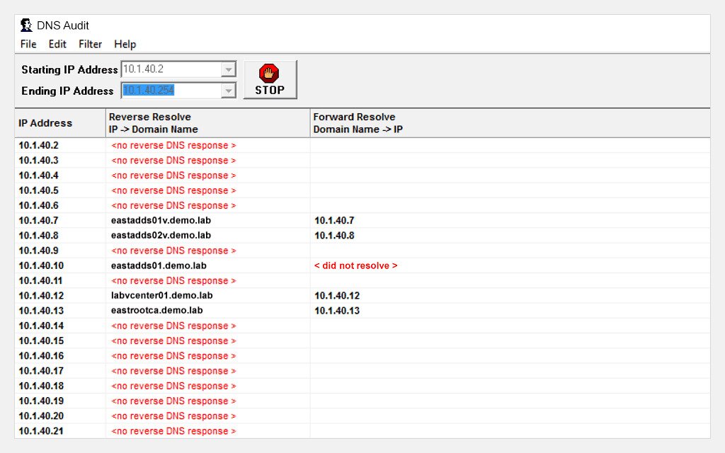Screen dimensions: 725x453
Task: Click the DNS Audit title bar program icon
Action: coord(26,25)
